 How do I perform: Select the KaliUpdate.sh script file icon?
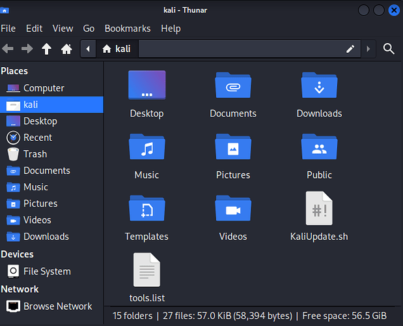[x=319, y=208]
